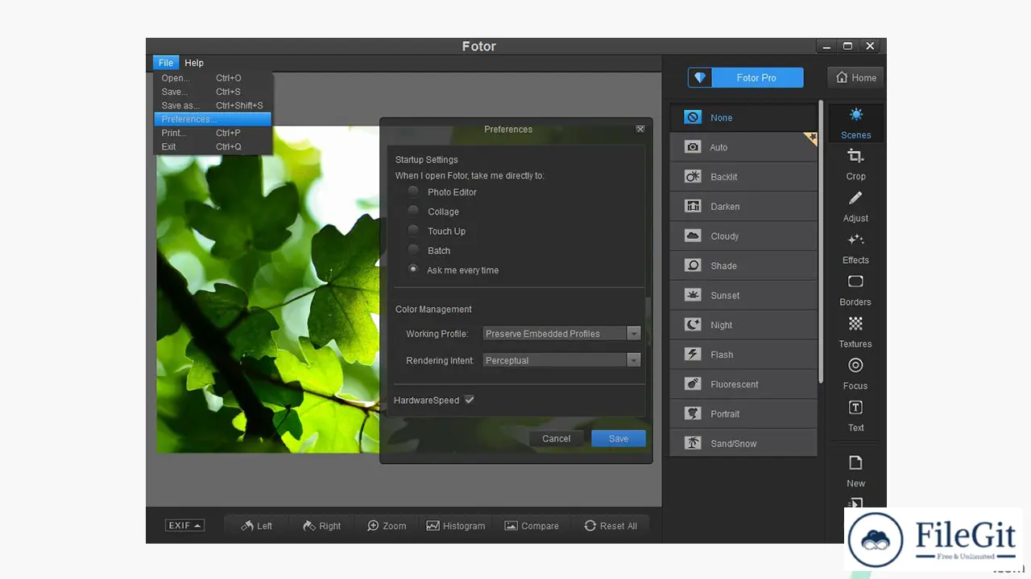Choose Exit from File menu

pyautogui.click(x=213, y=146)
